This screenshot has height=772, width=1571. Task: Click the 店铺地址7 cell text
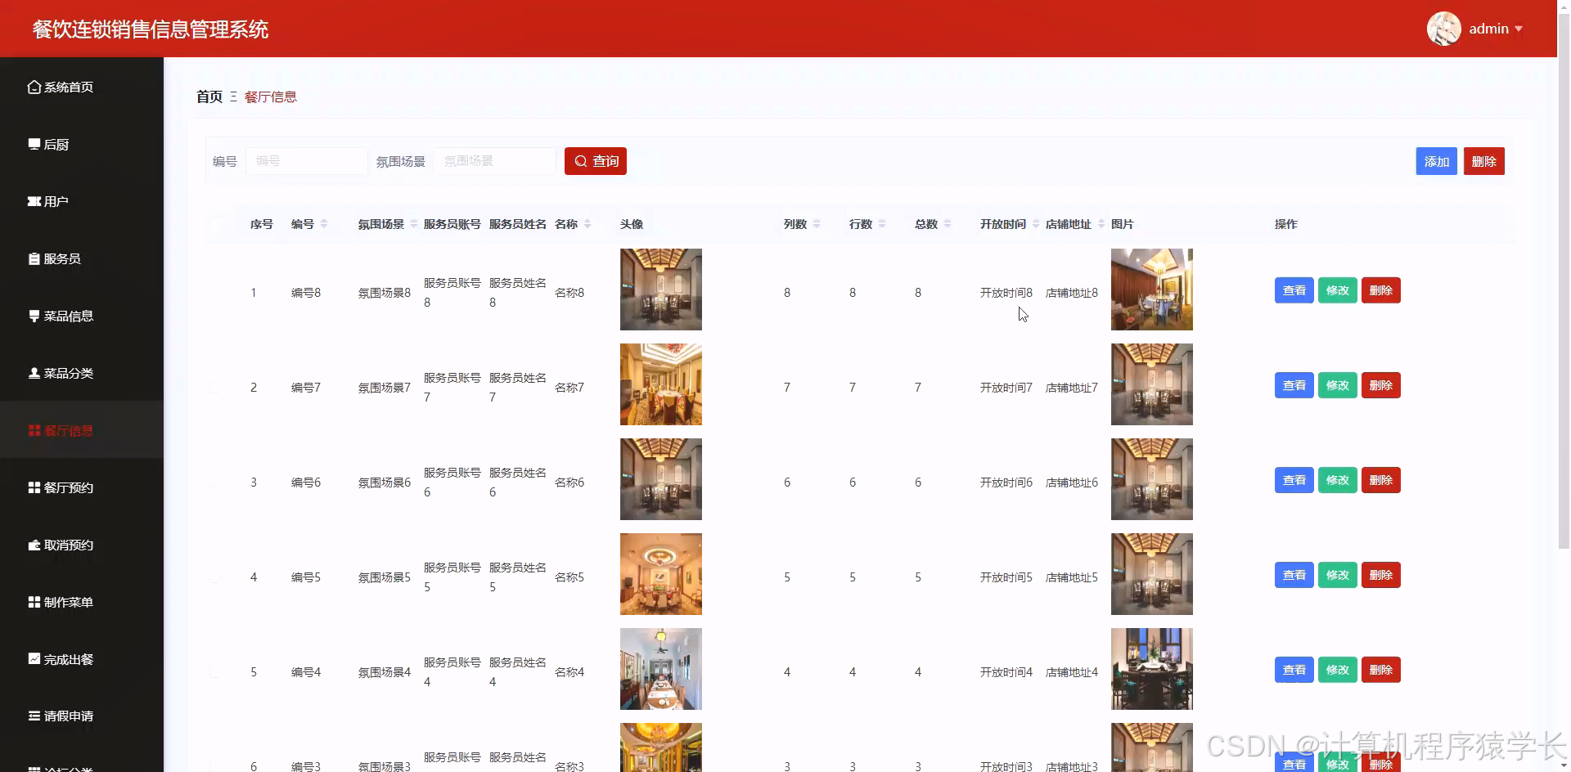tap(1072, 388)
